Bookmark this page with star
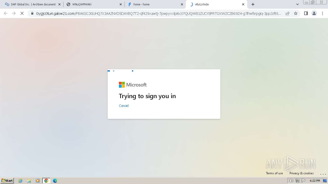The width and height of the screenshot is (328, 184). [x=296, y=13]
